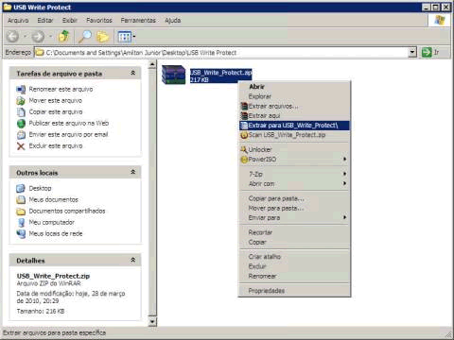Click the Copiar este arquivo icon
The height and width of the screenshot is (340, 454).
click(21, 112)
